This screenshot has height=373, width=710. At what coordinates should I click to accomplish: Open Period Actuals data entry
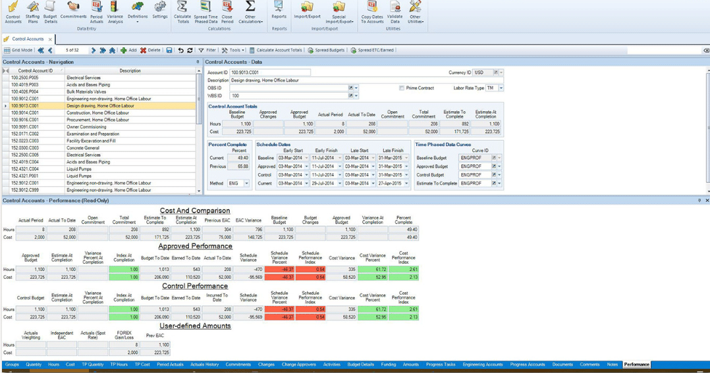click(x=96, y=12)
